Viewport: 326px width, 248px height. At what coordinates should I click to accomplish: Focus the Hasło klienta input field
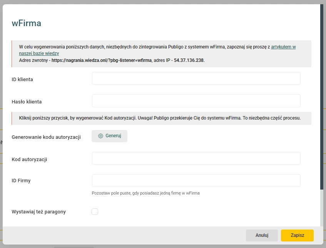[196, 101]
